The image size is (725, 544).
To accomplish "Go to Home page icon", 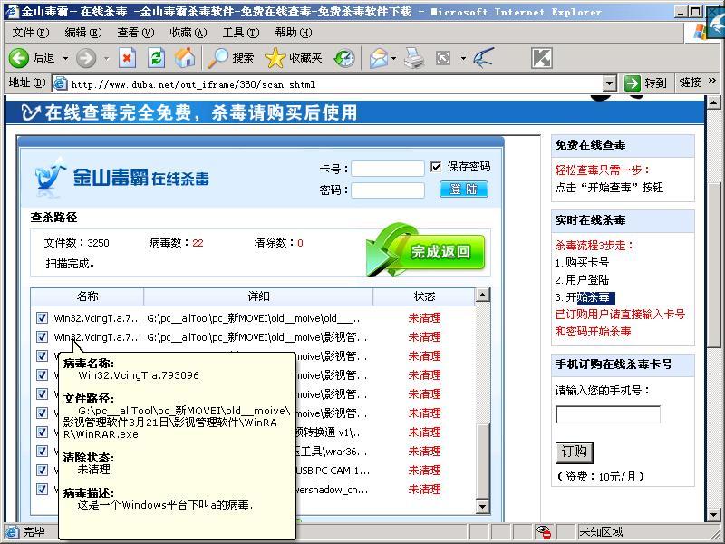I will pyautogui.click(x=185, y=58).
